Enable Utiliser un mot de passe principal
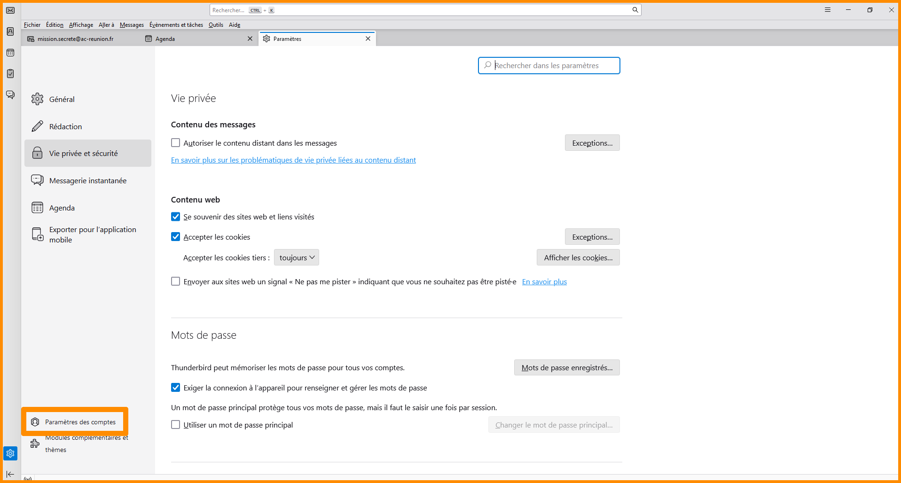901x483 pixels. 176,425
